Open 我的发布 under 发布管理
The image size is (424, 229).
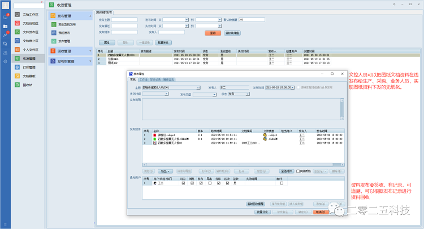pyautogui.click(x=64, y=33)
